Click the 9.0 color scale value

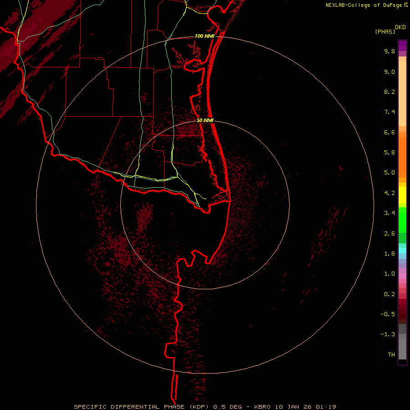[389, 72]
